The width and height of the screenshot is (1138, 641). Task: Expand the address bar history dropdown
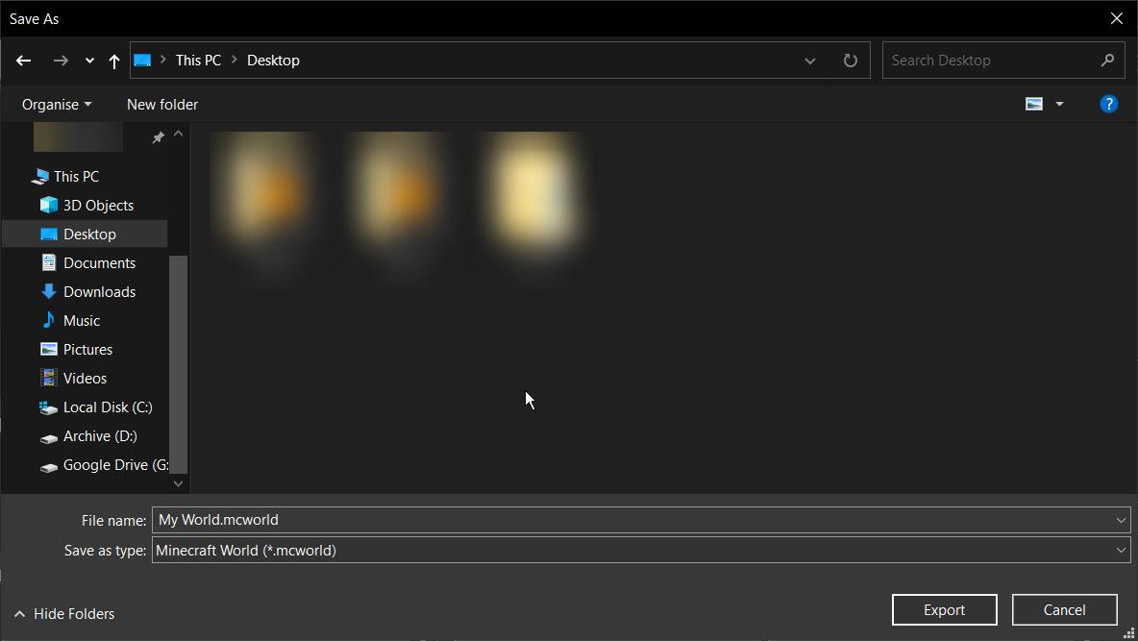tap(810, 61)
